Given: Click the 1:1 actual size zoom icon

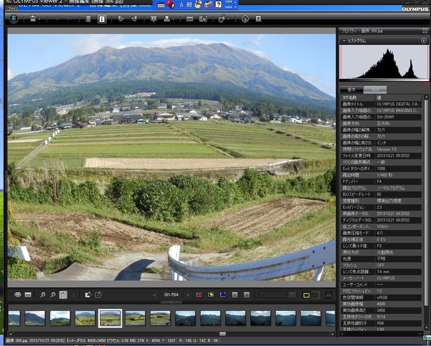Looking at the screenshot, I should coord(28,295).
